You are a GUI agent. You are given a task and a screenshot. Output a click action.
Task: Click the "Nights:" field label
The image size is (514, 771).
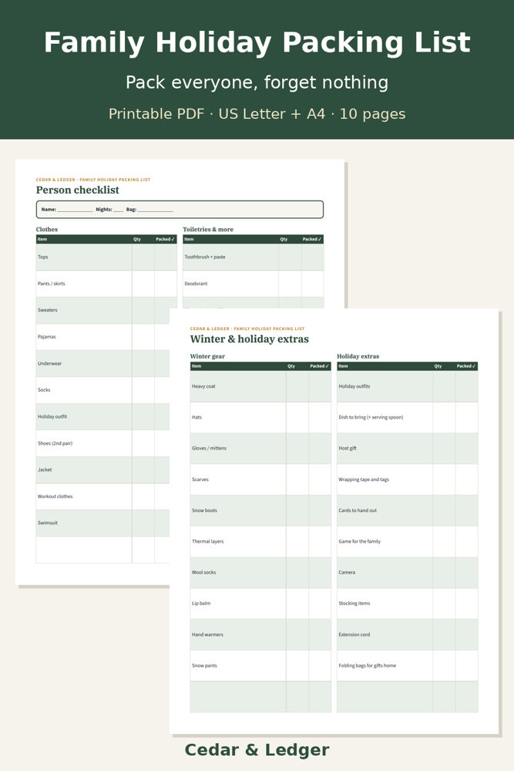(104, 210)
